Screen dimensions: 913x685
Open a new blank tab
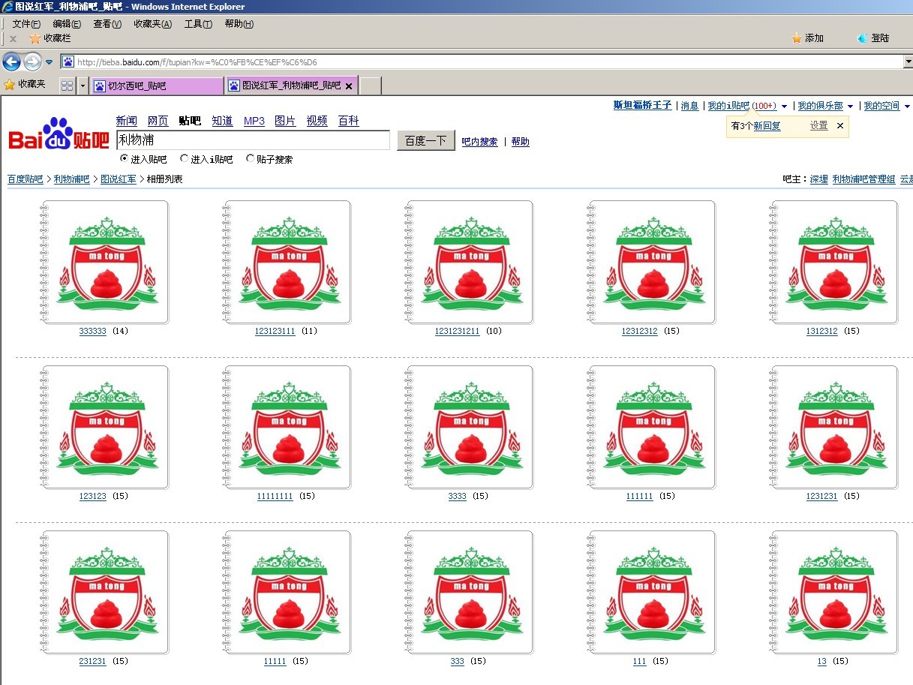click(370, 86)
